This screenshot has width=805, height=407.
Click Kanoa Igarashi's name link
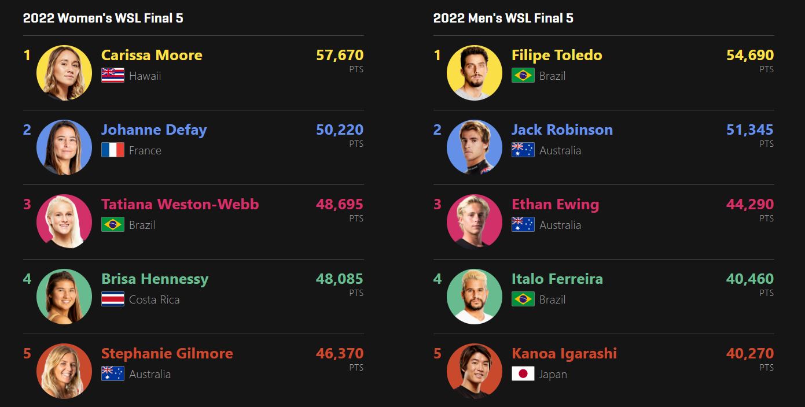[x=564, y=354]
